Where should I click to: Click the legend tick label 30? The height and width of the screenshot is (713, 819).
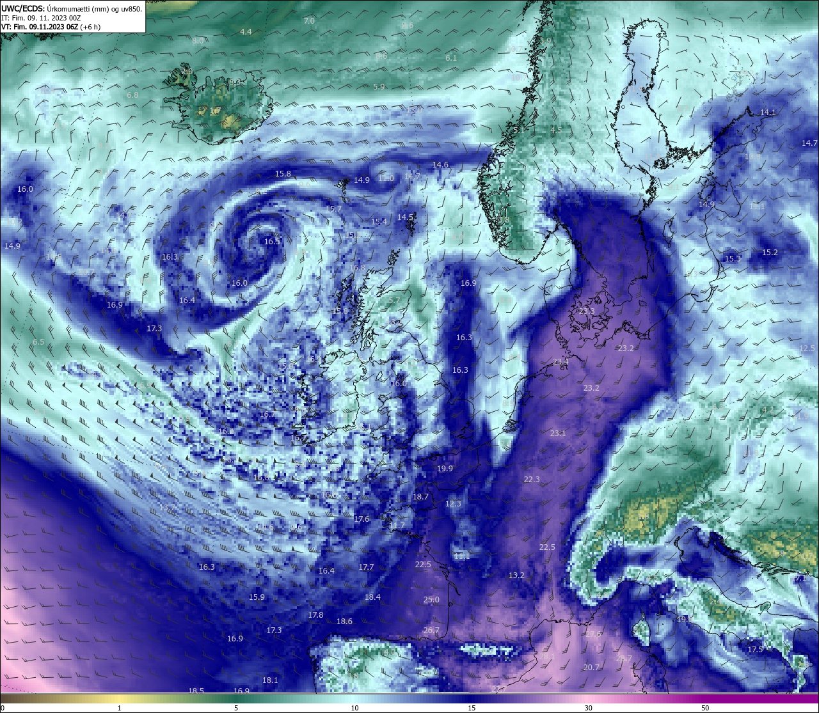point(588,708)
